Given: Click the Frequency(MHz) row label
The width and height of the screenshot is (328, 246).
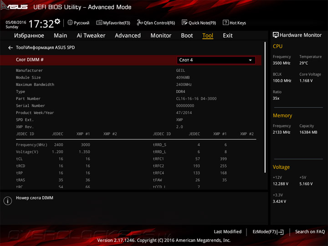Looking at the screenshot, I should (x=31, y=145).
